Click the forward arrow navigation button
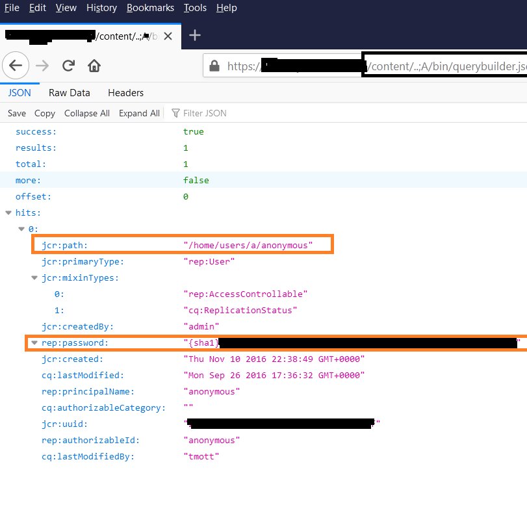Screen dimensions: 527x527 [x=42, y=66]
